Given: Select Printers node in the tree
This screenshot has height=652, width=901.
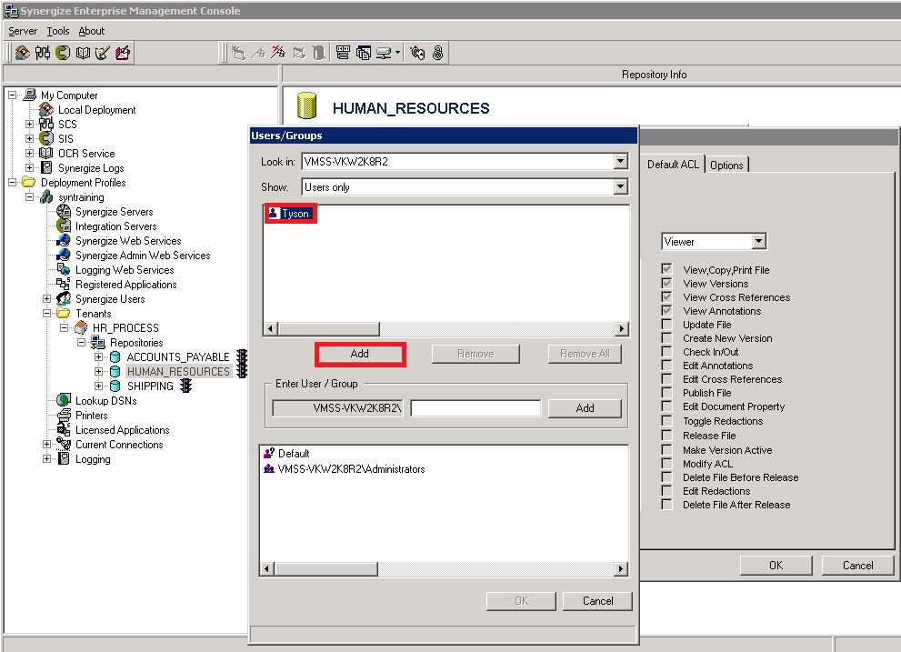Looking at the screenshot, I should (x=91, y=416).
